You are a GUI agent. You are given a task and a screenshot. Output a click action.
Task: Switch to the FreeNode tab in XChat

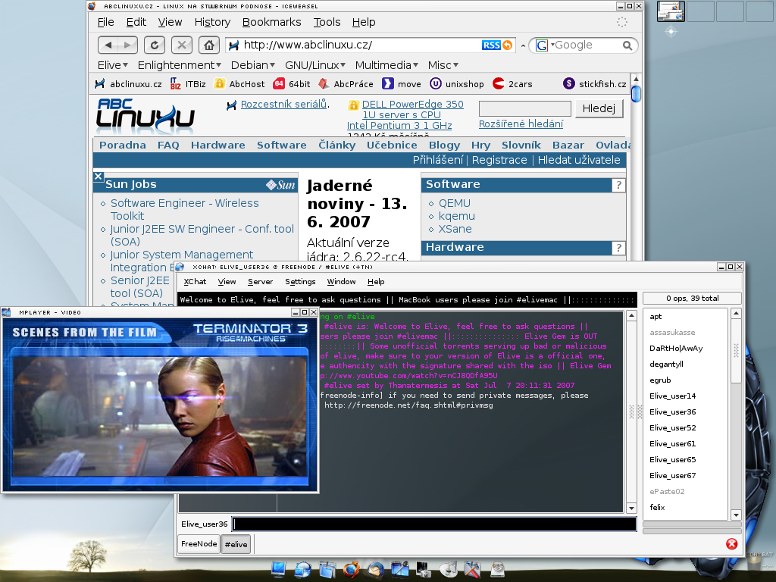199,544
